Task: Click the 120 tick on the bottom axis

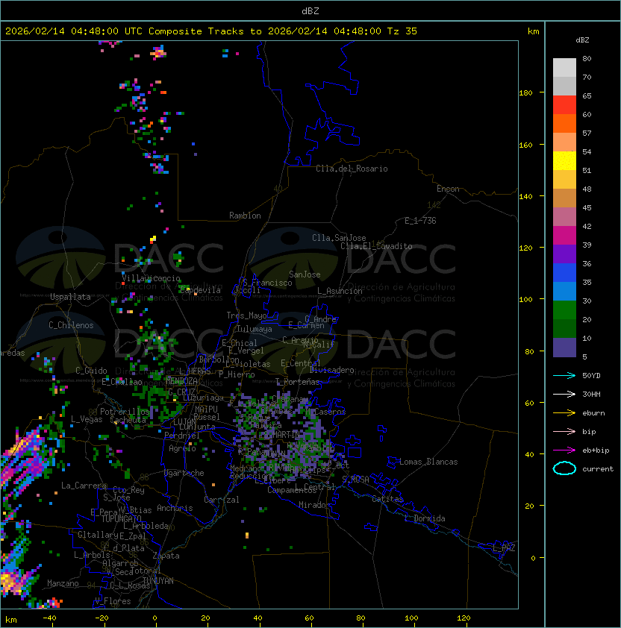Action: click(x=464, y=618)
